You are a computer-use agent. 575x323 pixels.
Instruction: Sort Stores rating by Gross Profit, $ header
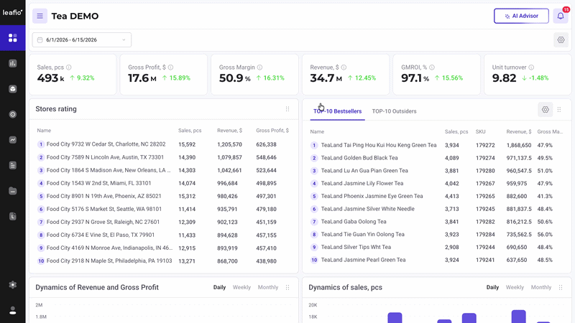(x=272, y=131)
